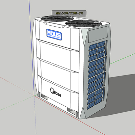
Task: Click the dotted green axis line on the left
Action: pos(17,103)
